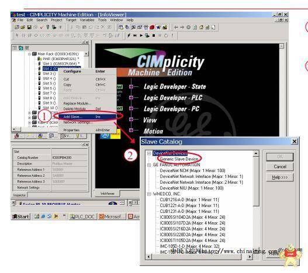Select IC800STI105D2A slave entry

tap(192, 240)
